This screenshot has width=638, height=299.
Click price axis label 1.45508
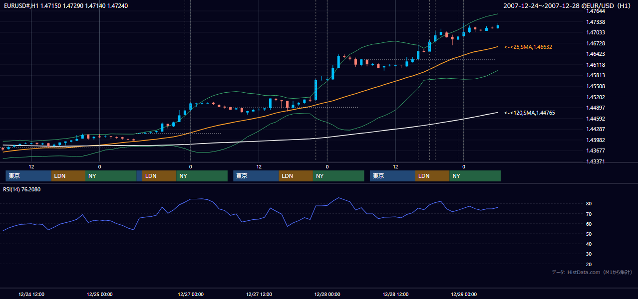596,86
